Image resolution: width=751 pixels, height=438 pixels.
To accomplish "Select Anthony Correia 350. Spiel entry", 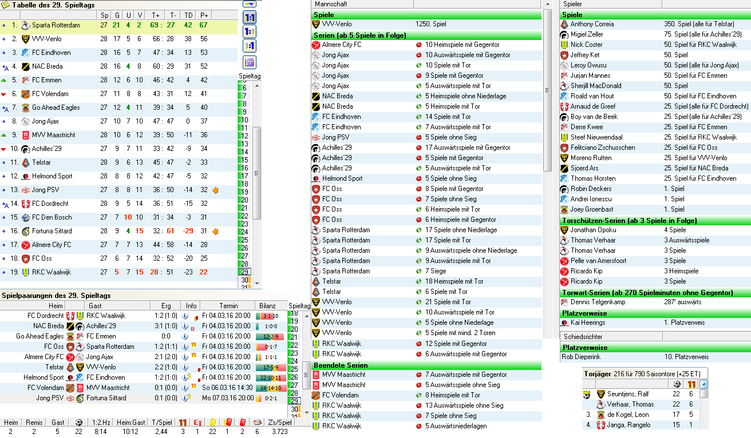I will 655,24.
